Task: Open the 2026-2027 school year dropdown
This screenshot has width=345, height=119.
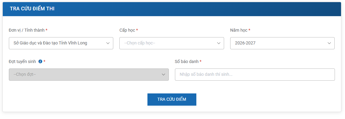Action: tap(282, 43)
